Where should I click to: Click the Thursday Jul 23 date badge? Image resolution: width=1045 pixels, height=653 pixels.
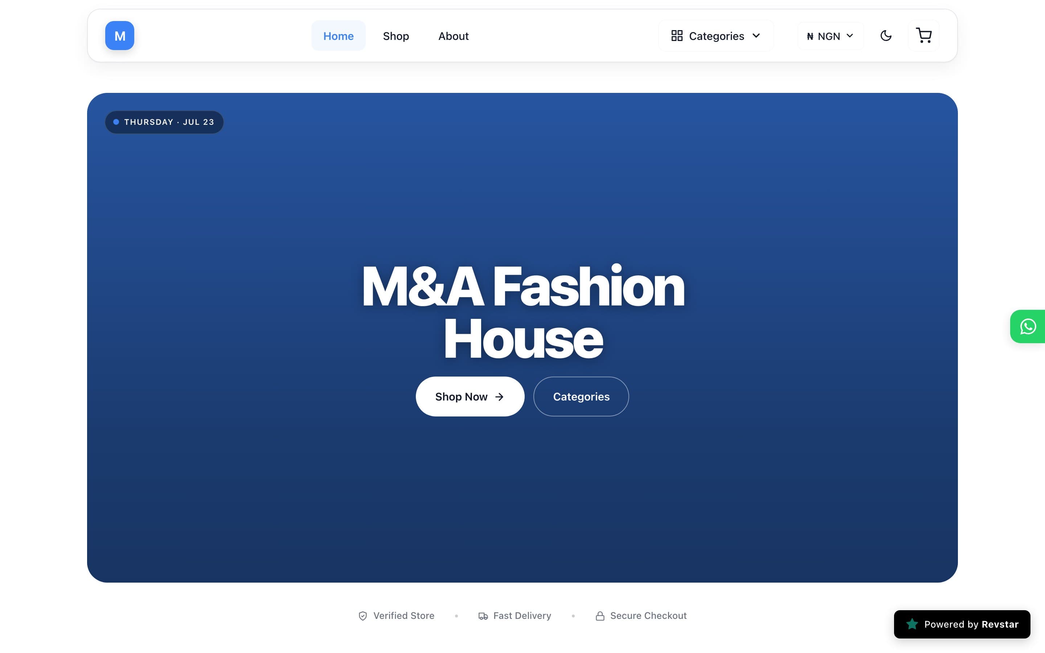(164, 122)
